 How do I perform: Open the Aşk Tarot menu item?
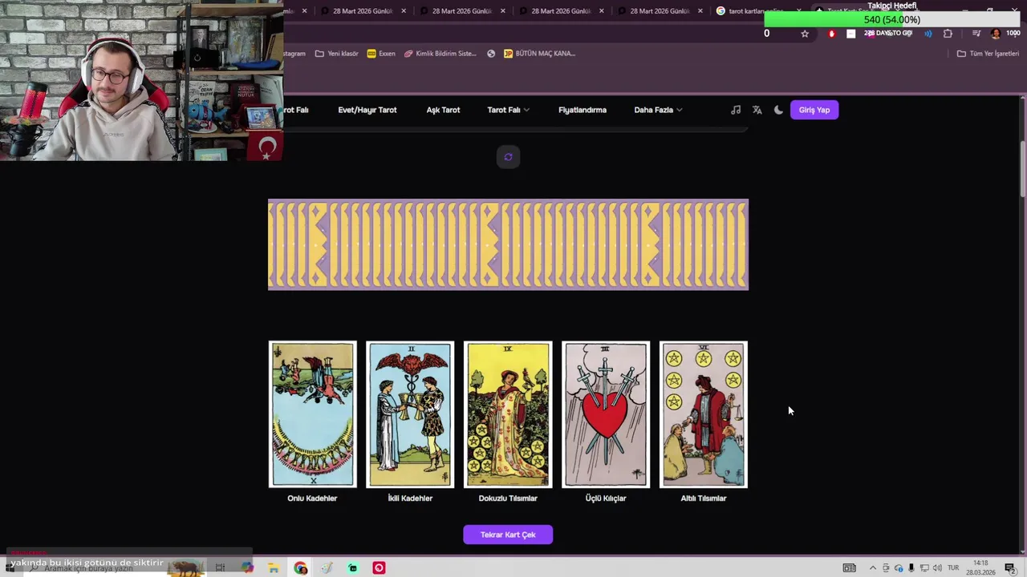(443, 110)
